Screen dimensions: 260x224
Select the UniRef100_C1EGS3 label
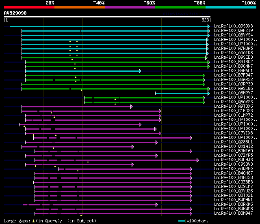233,111
